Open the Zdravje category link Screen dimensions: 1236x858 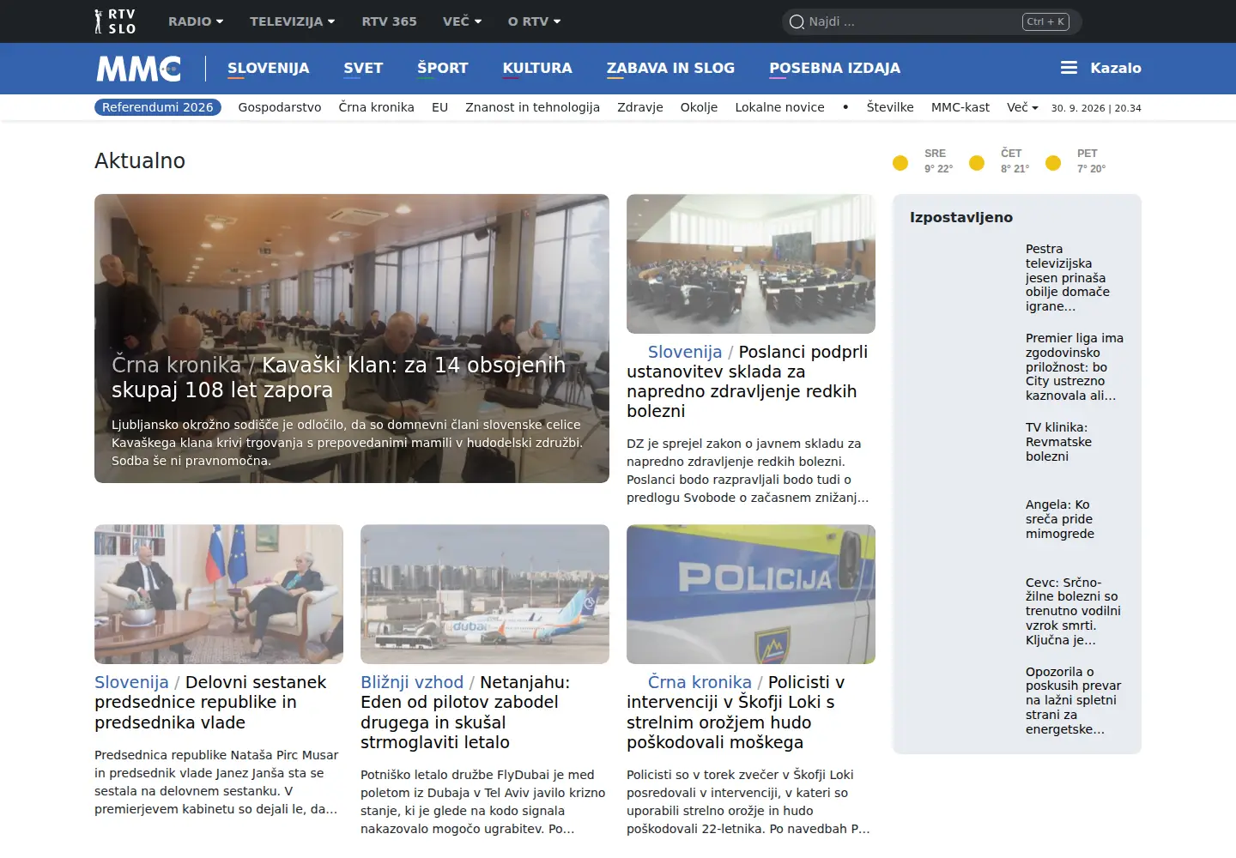640,107
